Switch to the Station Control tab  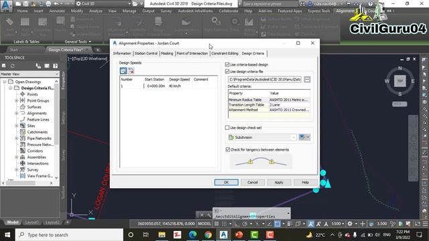pyautogui.click(x=146, y=54)
